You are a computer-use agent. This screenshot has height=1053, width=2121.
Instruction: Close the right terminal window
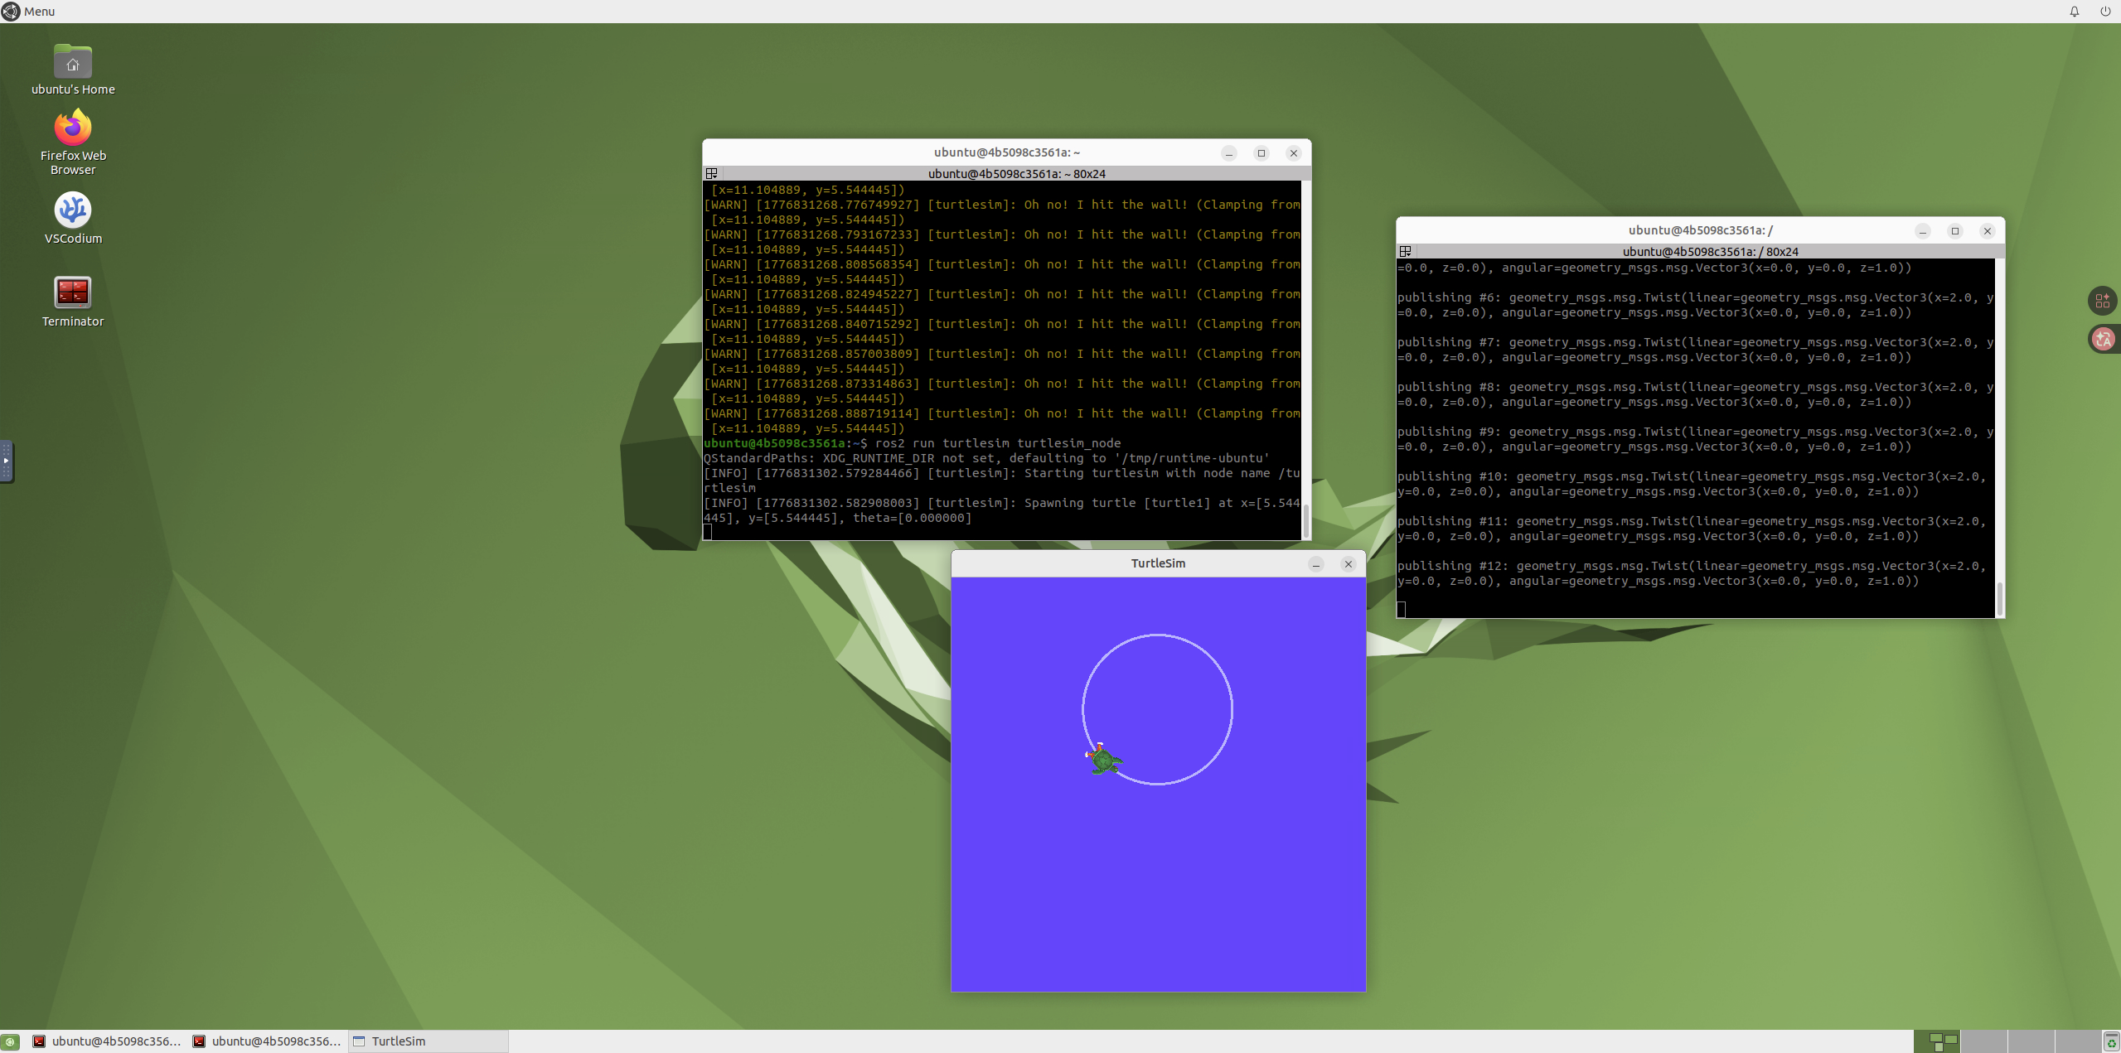[x=1988, y=230]
